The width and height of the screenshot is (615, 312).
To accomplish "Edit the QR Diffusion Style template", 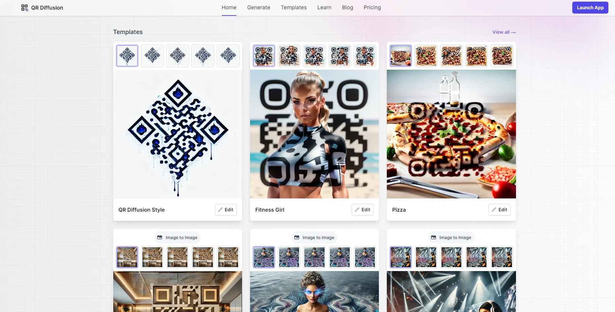I will [x=226, y=210].
